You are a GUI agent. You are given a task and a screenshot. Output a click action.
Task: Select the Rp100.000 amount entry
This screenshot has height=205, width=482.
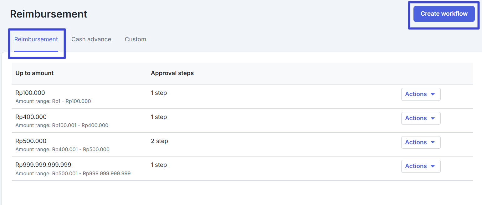pyautogui.click(x=30, y=93)
